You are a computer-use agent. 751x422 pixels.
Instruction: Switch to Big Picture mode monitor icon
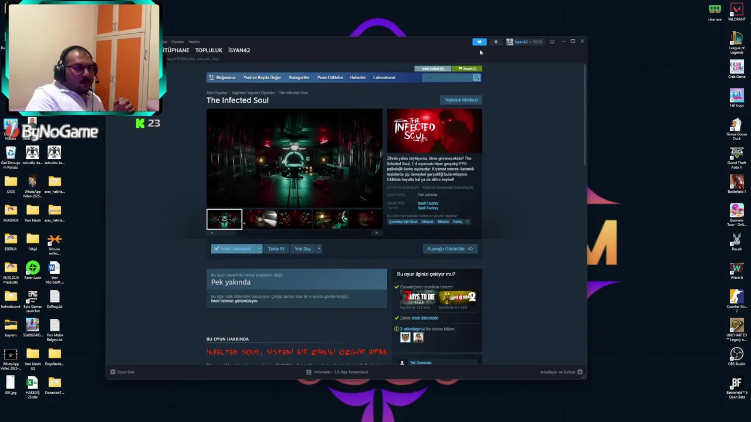552,42
